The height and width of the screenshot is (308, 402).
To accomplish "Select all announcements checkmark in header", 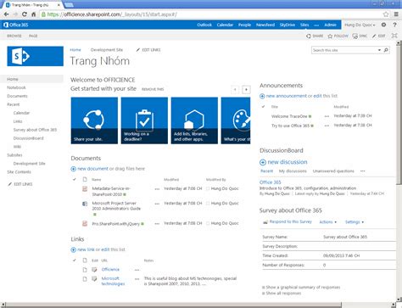I will pos(263,107).
